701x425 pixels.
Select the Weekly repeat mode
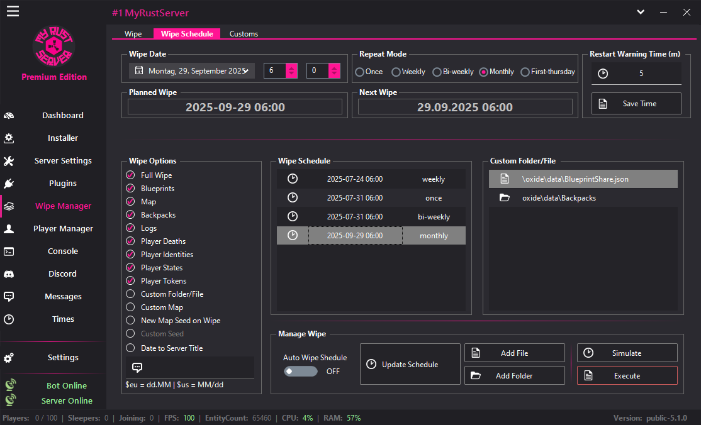click(x=397, y=72)
